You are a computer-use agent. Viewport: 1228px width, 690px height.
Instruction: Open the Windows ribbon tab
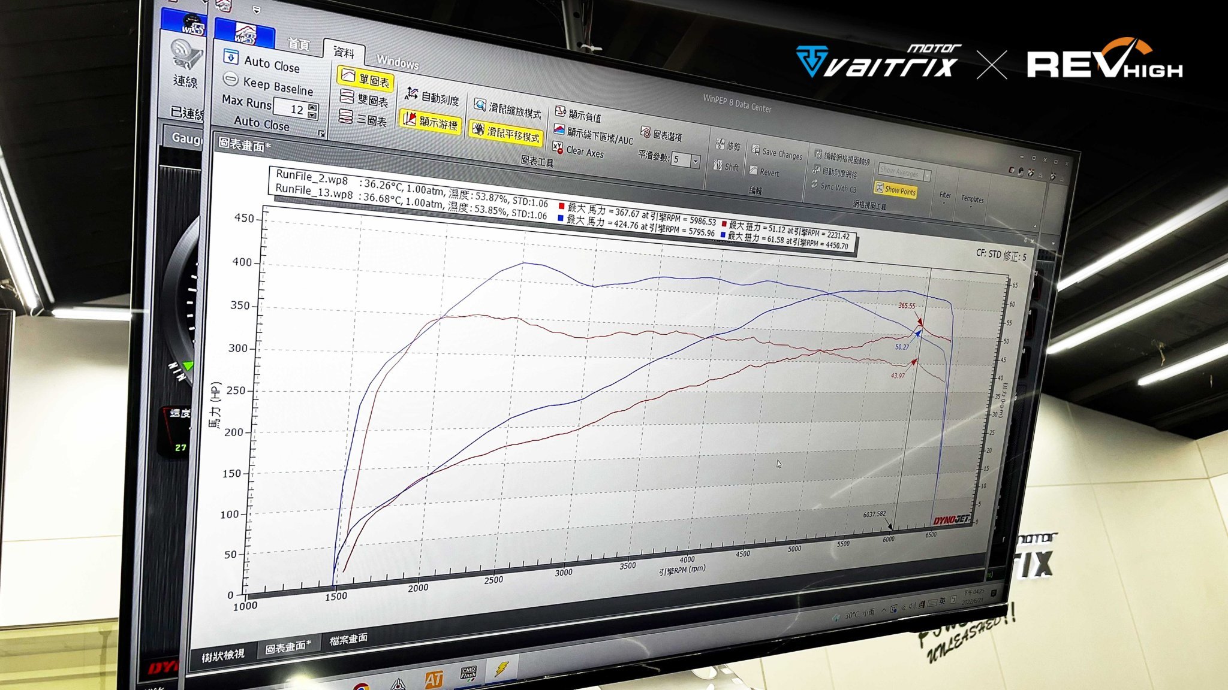pos(398,62)
